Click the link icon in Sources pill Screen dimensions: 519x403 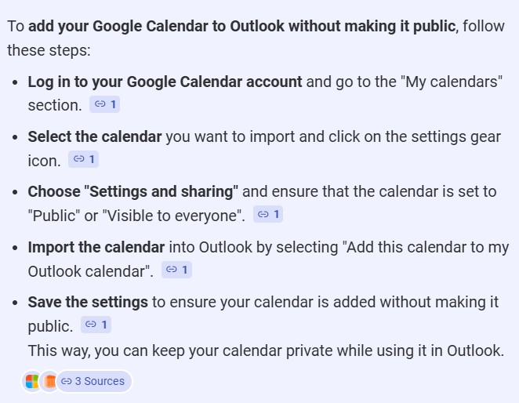click(x=66, y=382)
